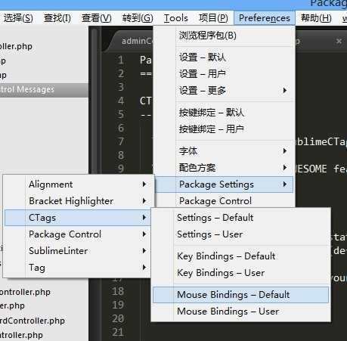Open CTags Settings – User

point(240,234)
